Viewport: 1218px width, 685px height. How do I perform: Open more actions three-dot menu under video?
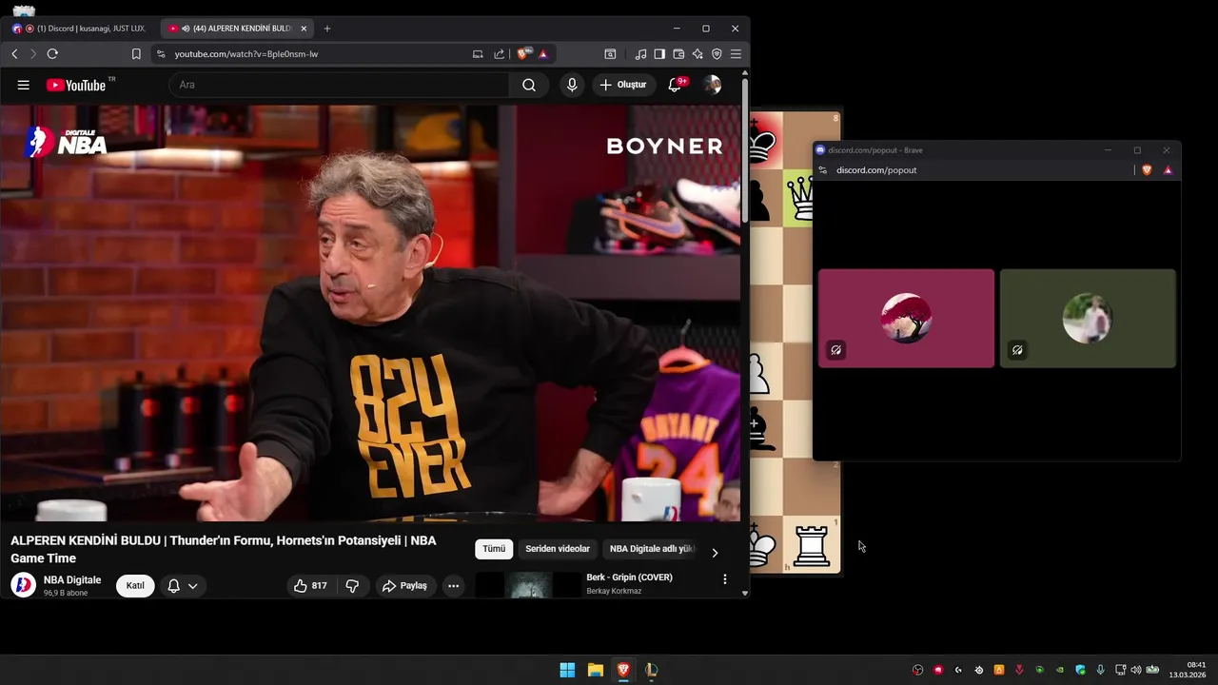[454, 585]
